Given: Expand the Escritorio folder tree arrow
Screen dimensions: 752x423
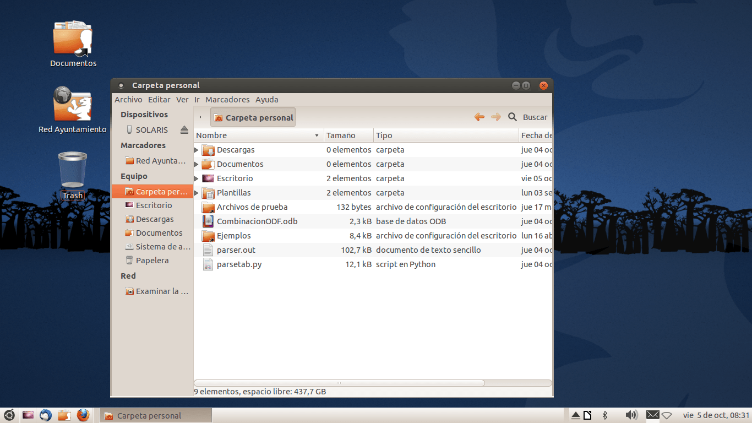Looking at the screenshot, I should [x=197, y=178].
